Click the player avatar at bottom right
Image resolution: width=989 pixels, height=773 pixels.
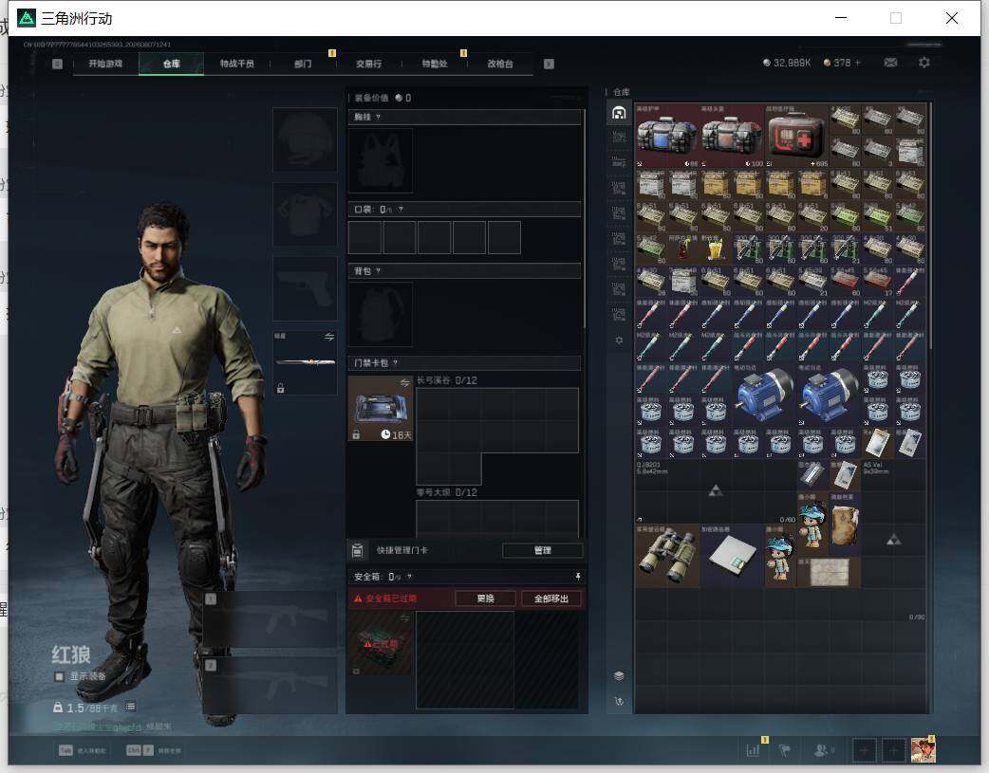924,749
